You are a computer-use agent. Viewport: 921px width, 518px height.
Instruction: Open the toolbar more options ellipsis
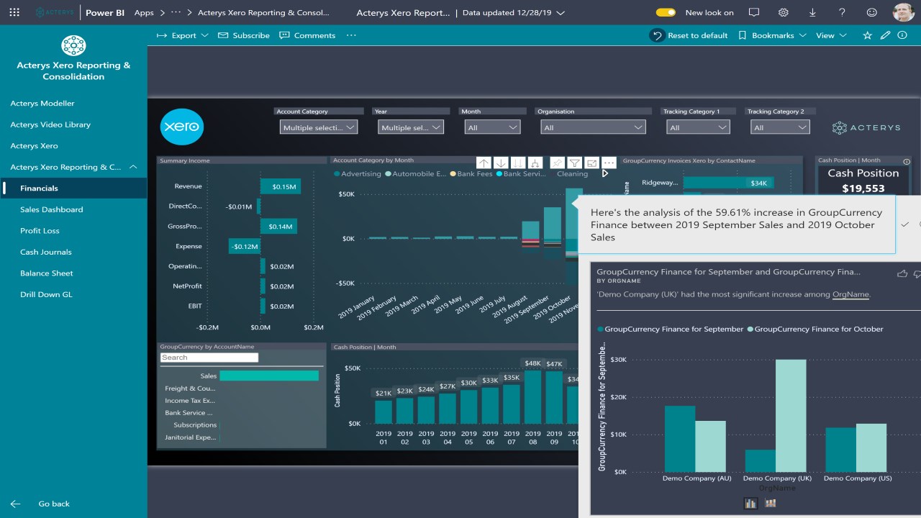(351, 35)
